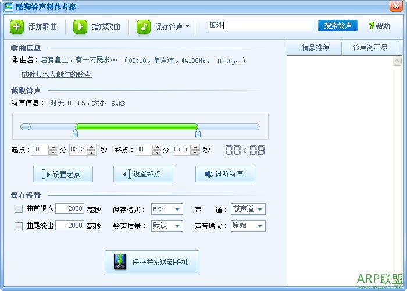Click the app logo in title bar

9,6
